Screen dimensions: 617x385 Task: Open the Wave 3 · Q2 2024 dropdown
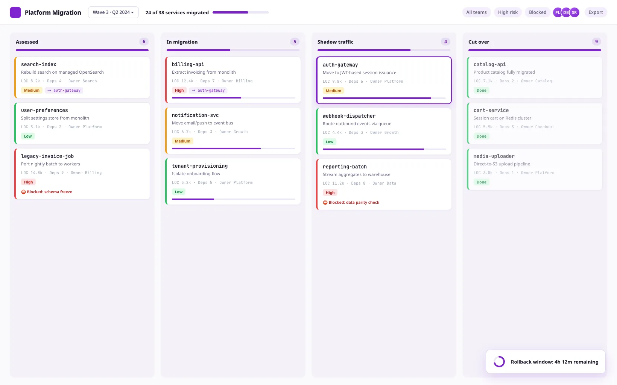113,12
